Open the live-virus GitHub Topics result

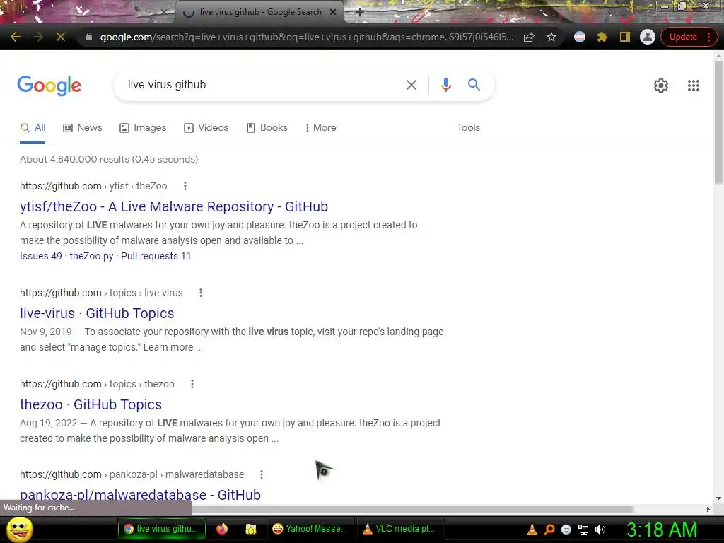pyautogui.click(x=97, y=313)
